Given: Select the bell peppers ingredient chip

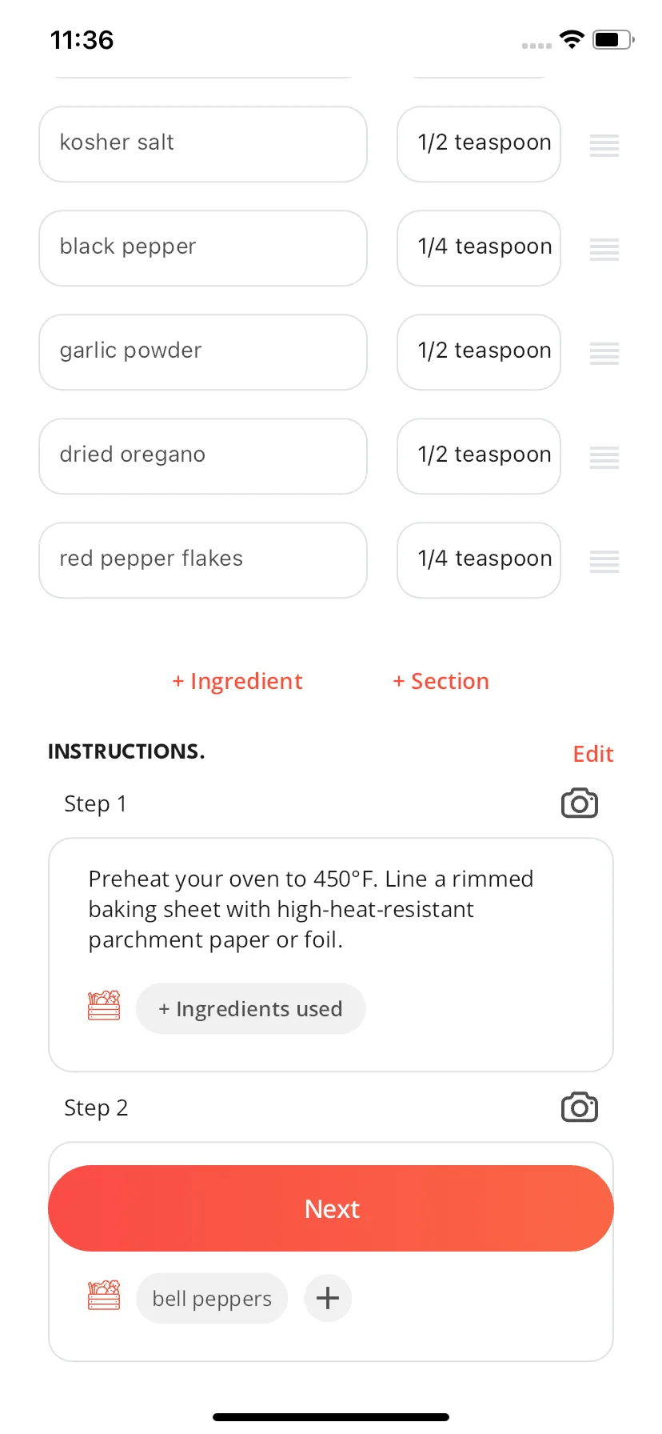Looking at the screenshot, I should [x=212, y=1298].
